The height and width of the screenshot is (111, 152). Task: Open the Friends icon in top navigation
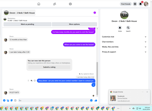[x=54, y=4]
